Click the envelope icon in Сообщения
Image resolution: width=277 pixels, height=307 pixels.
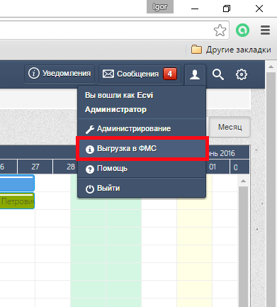click(x=108, y=74)
